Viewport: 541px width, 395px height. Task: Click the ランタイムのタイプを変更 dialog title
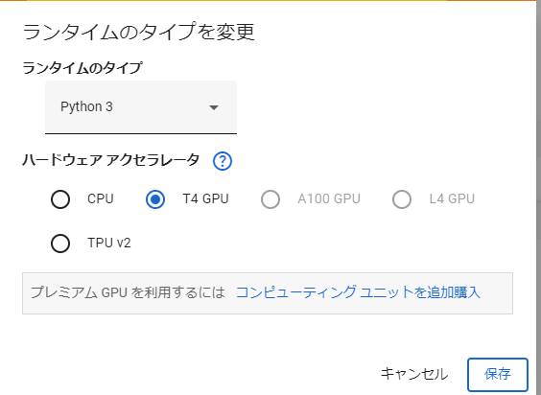pyautogui.click(x=138, y=32)
